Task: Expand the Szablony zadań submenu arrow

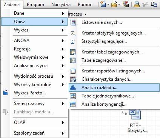Action: point(63,133)
